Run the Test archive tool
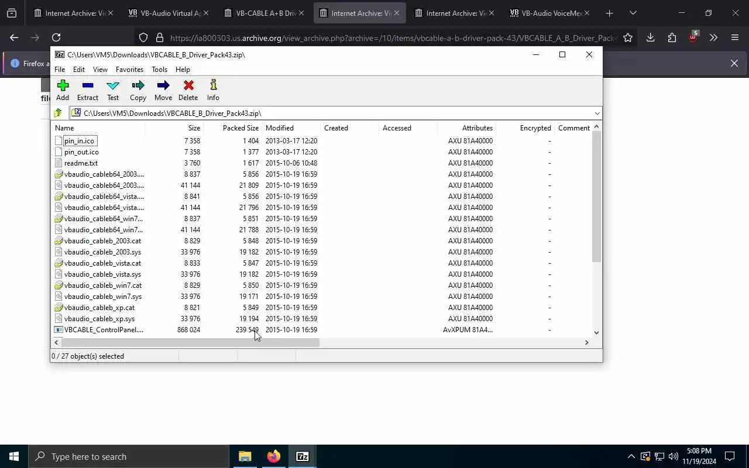 (x=113, y=90)
